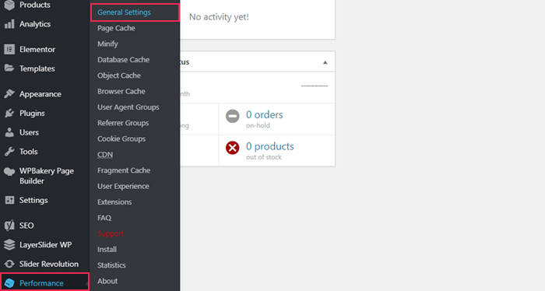This screenshot has height=291, width=545.
Task: Click the Elementor sidebar icon
Action: tap(9, 49)
